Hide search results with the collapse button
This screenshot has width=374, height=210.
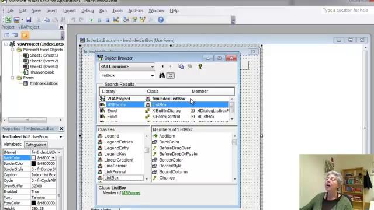tap(170, 75)
